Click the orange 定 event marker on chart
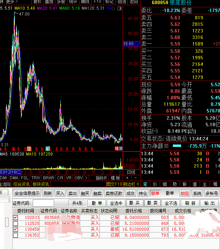Screen dimensions: 220x249 (29, 149)
